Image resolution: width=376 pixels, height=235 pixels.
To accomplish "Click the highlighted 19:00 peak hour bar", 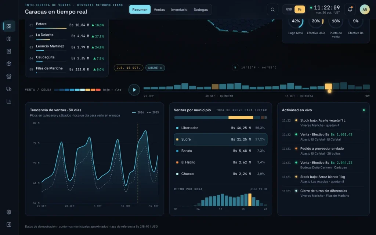I will pyautogui.click(x=250, y=200).
